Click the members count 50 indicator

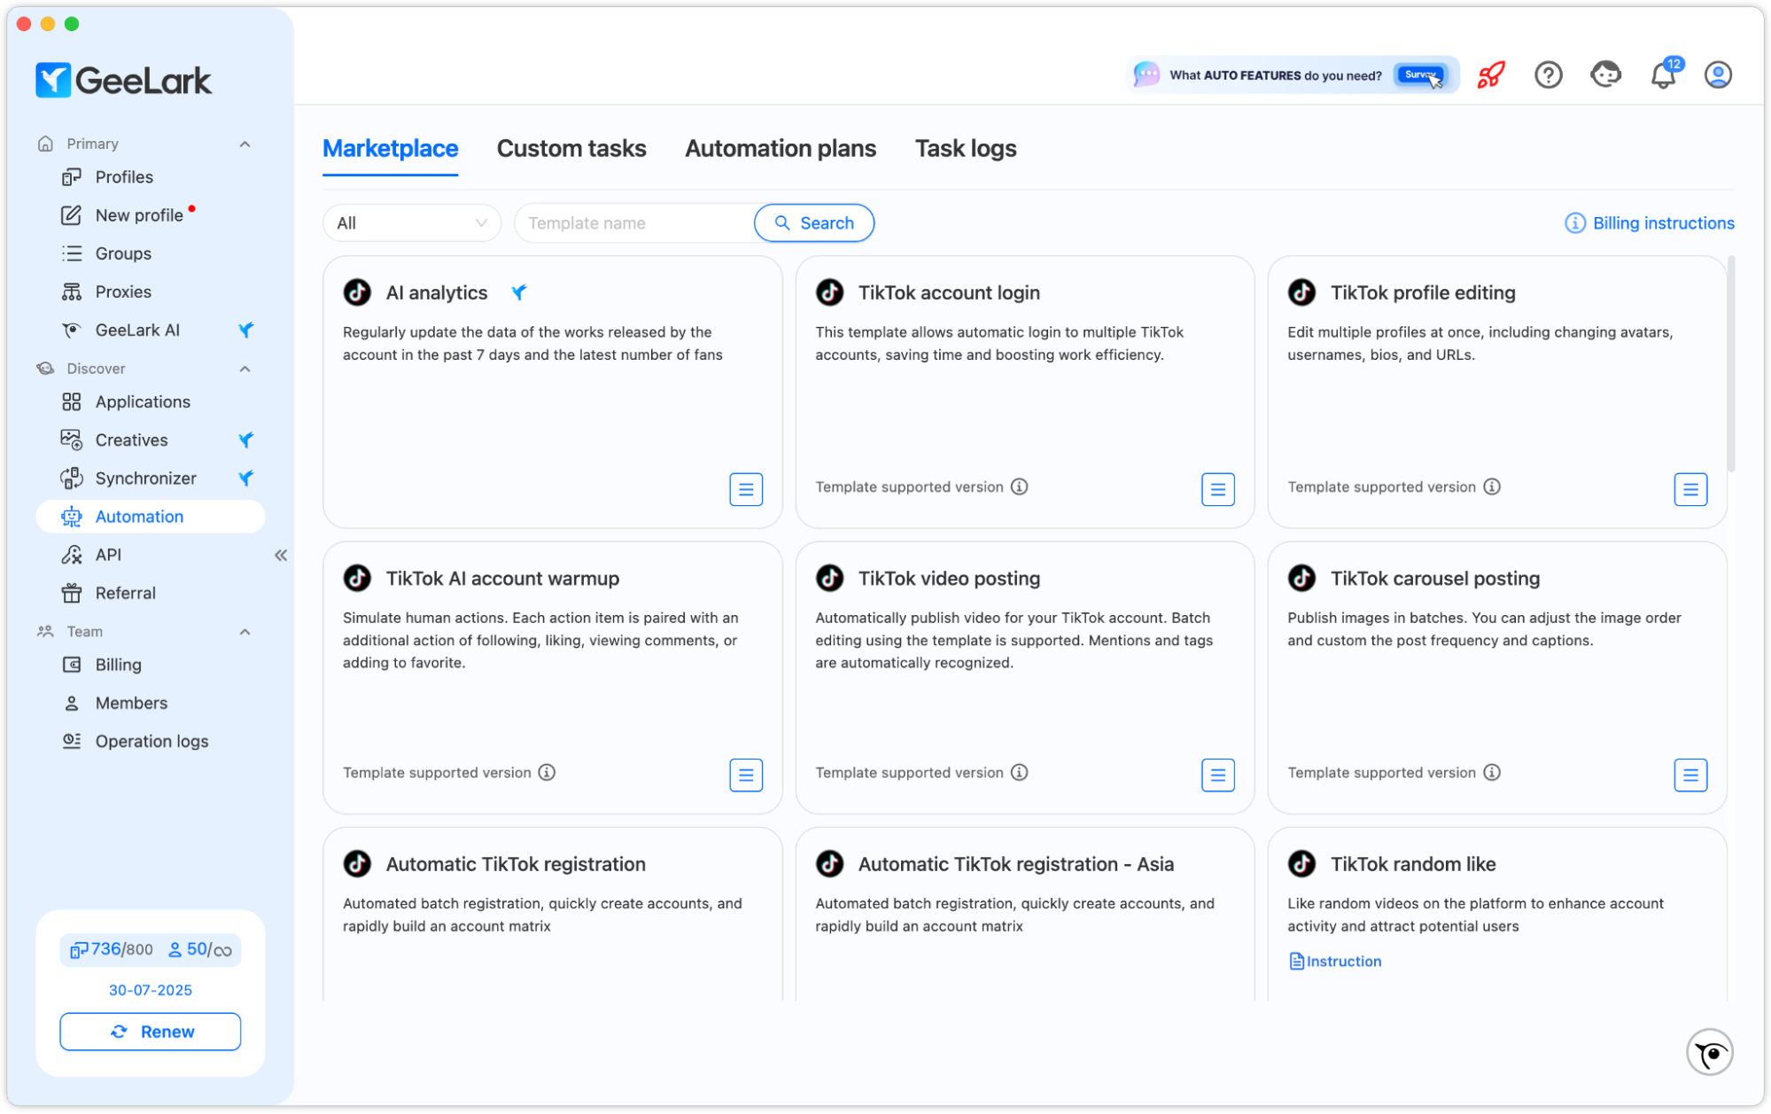click(200, 950)
